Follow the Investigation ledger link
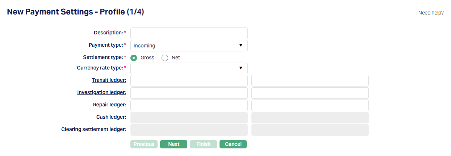451x156 pixels. pos(101,93)
